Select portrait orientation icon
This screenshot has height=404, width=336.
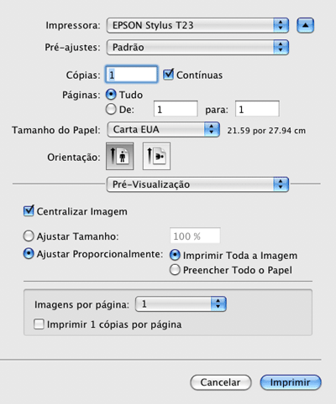pyautogui.click(x=120, y=156)
